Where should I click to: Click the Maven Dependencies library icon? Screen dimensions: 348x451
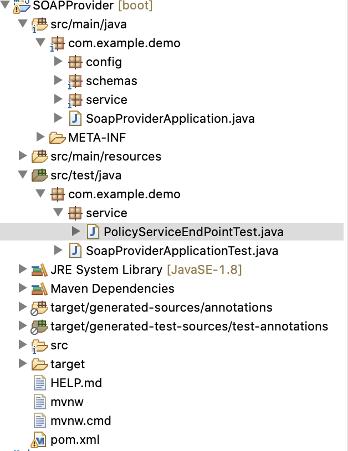(39, 289)
